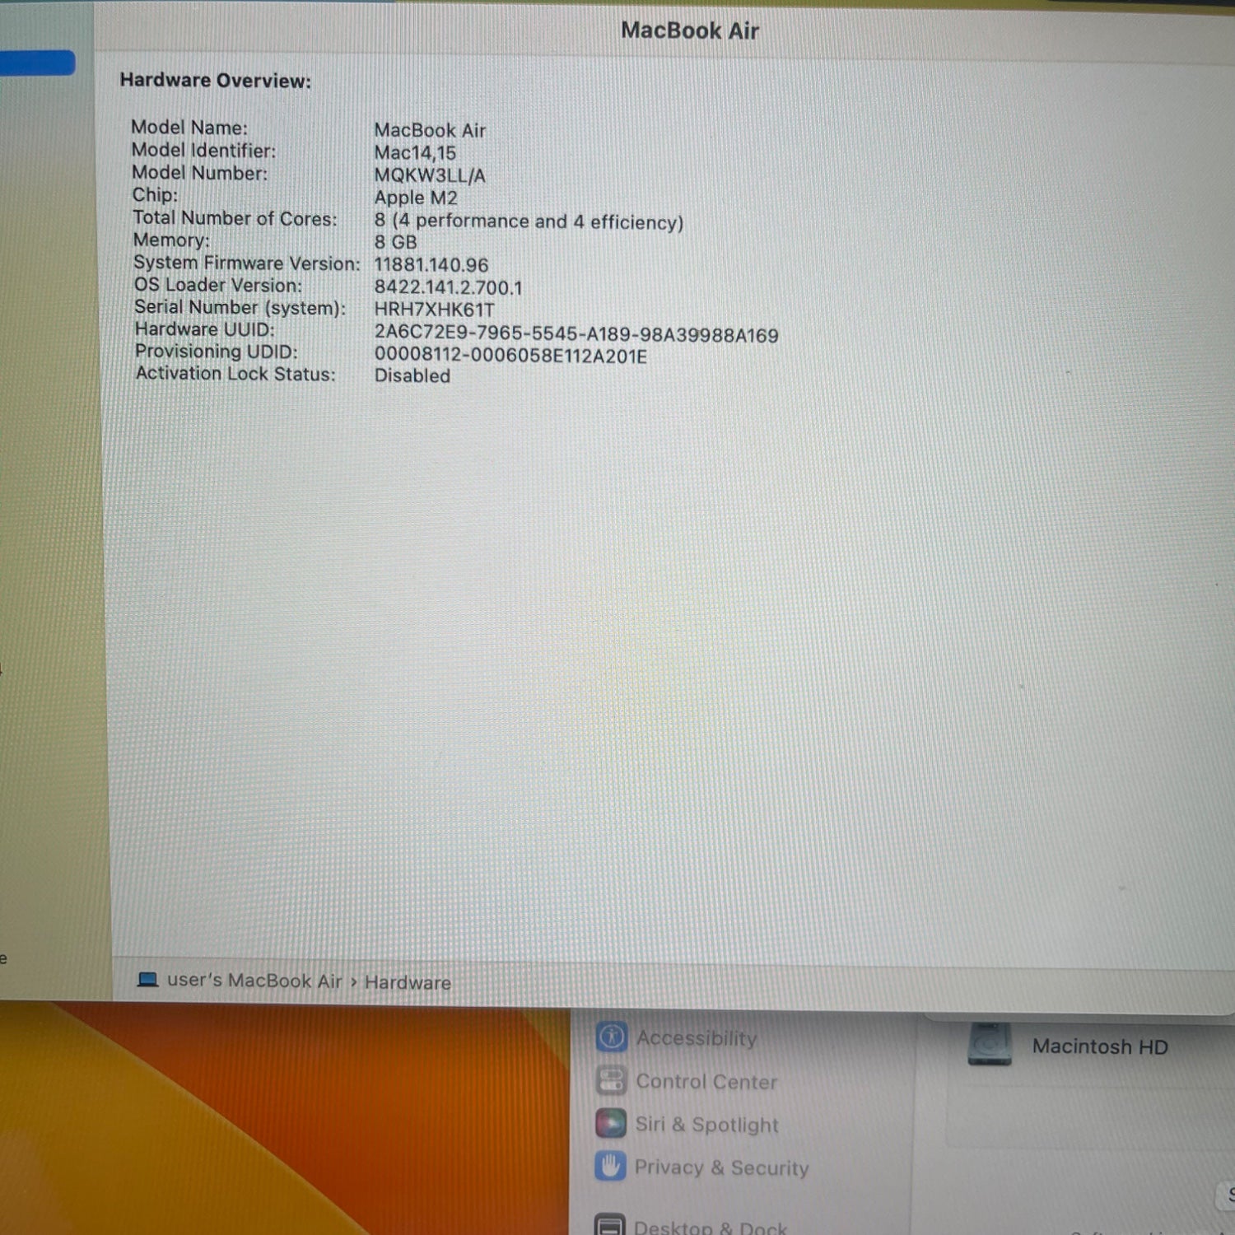Viewport: 1235px width, 1235px height.
Task: Select the provisioning UDID 00008112-0006058E112A201E
Action: pos(510,356)
